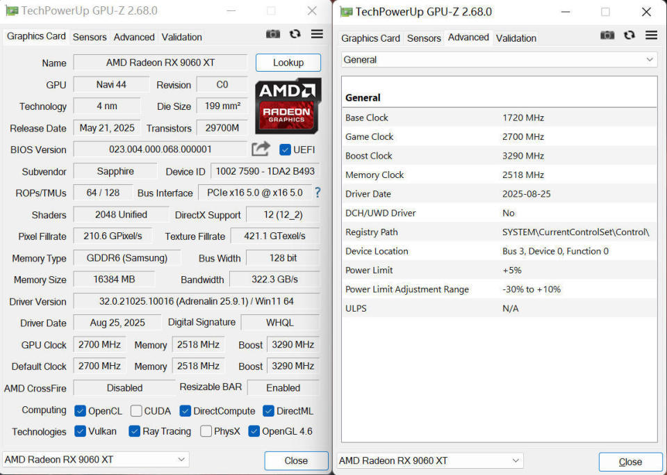
Task: Take screenshot with camera icon in left window
Action: click(272, 34)
